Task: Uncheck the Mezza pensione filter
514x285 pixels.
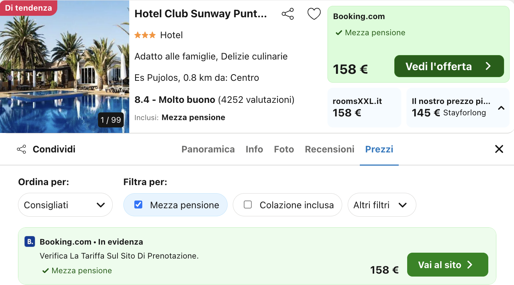Action: [138, 205]
